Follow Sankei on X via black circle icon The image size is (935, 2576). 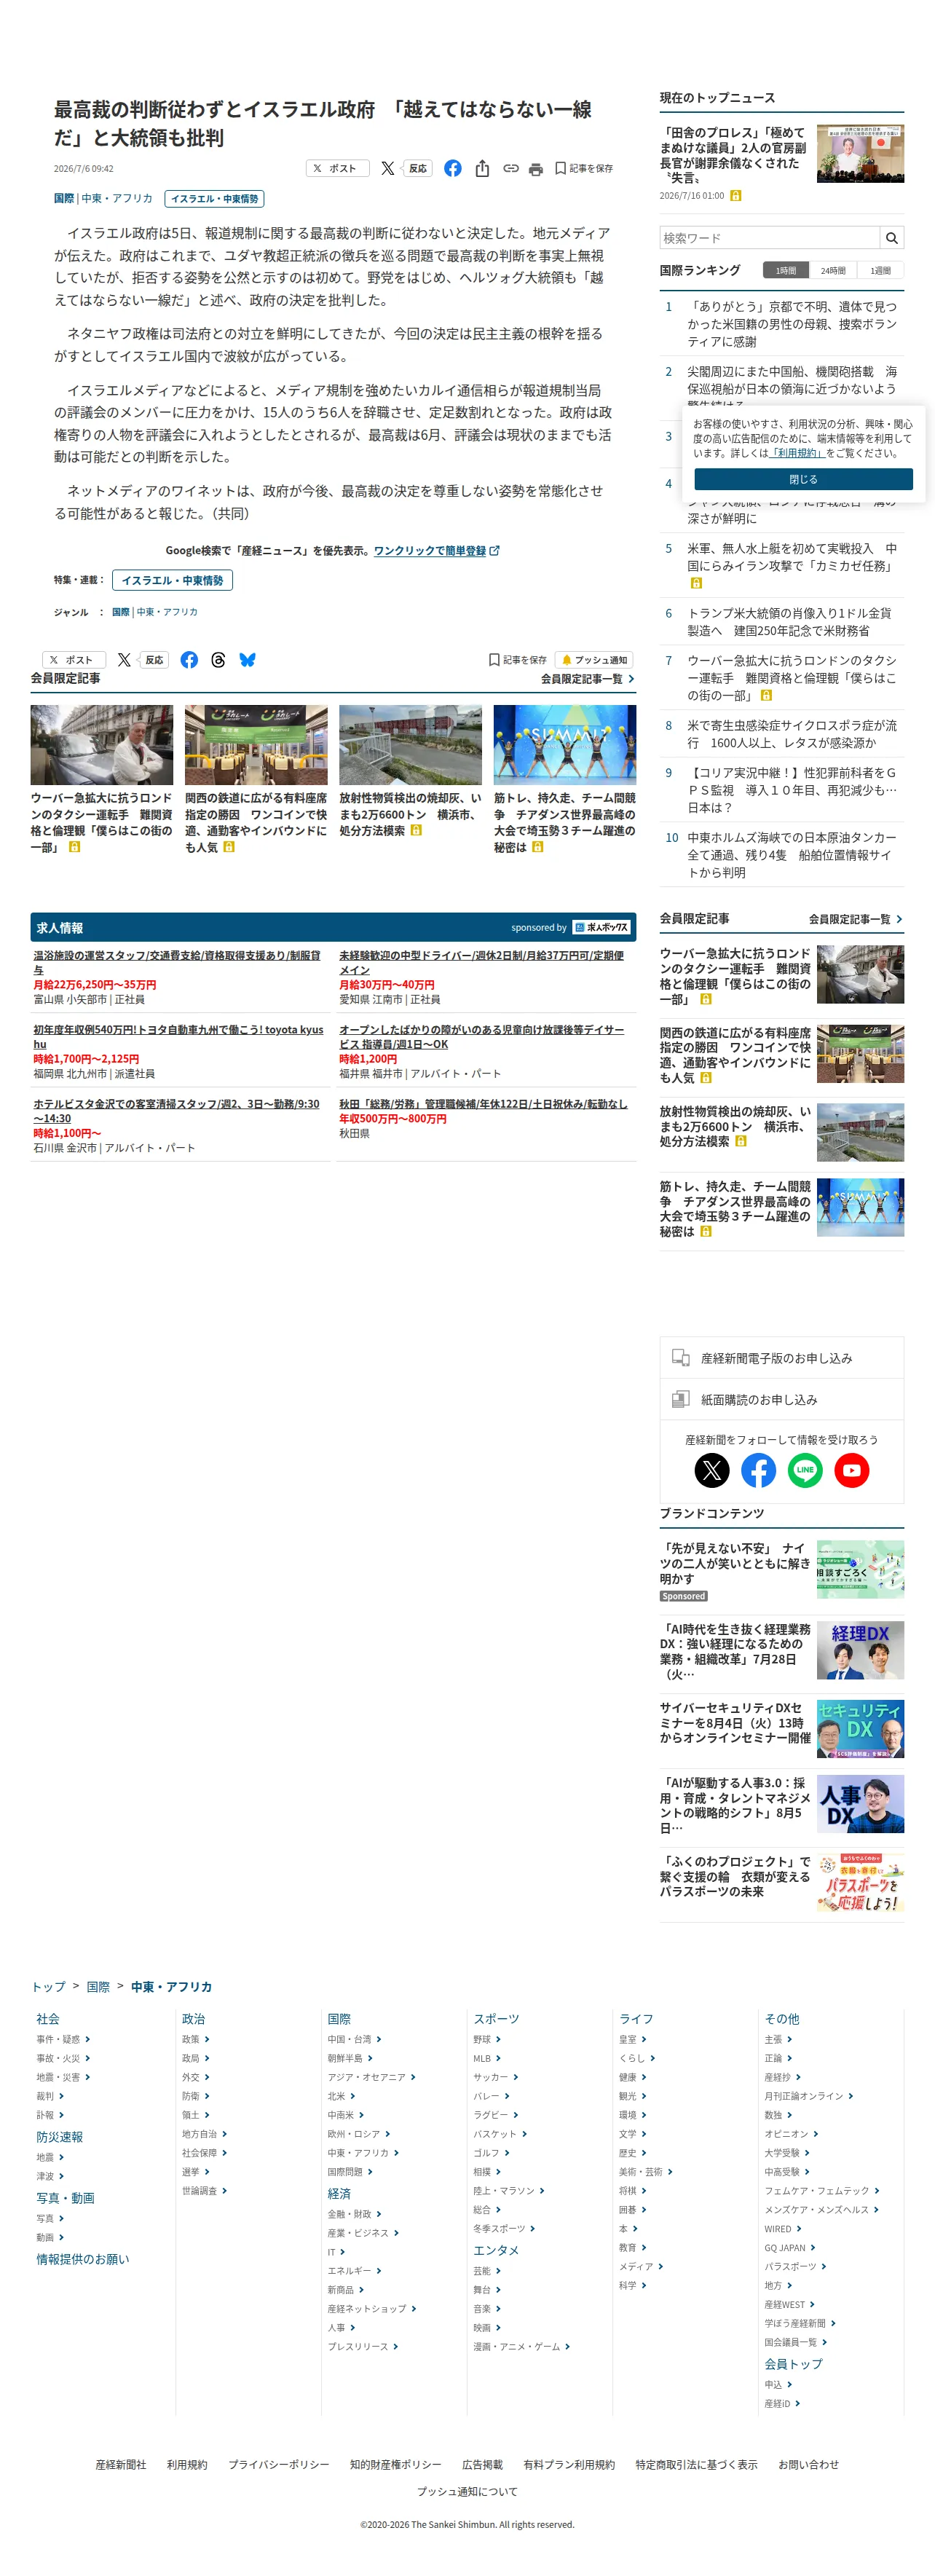pyautogui.click(x=712, y=1470)
